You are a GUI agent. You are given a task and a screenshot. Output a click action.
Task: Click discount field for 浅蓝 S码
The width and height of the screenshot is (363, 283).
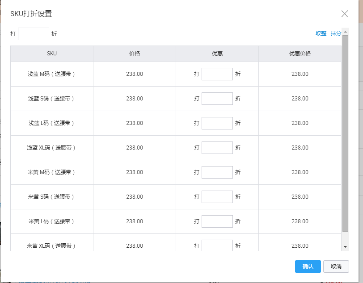point(217,99)
